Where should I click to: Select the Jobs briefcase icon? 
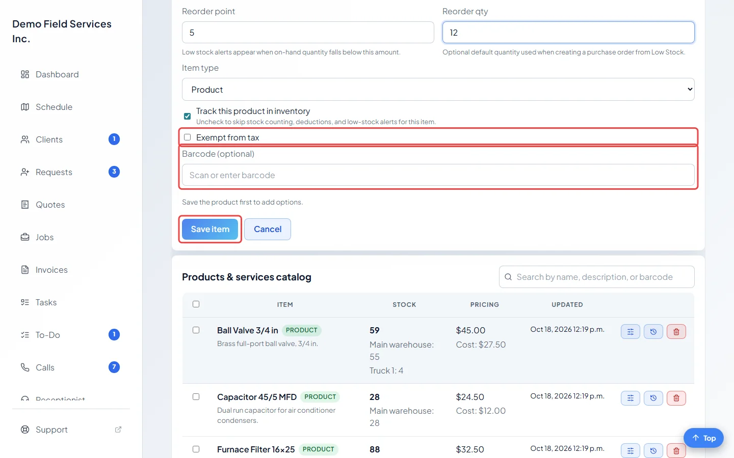pyautogui.click(x=25, y=237)
